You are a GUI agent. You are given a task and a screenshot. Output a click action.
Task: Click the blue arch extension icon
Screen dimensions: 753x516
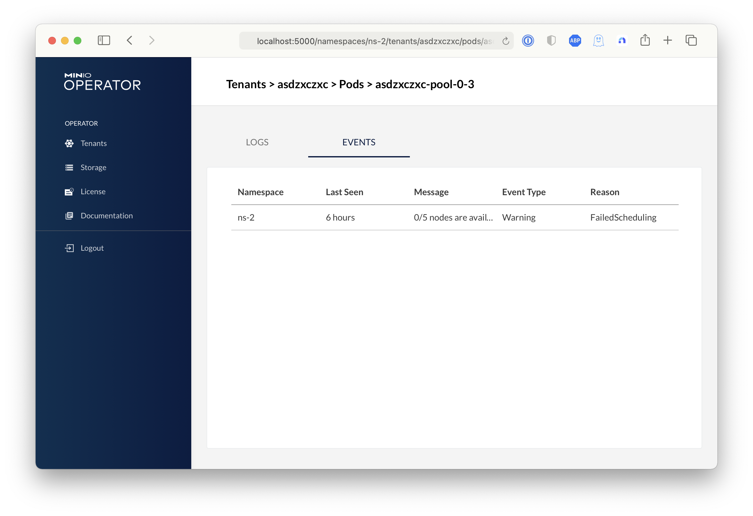pos(622,41)
